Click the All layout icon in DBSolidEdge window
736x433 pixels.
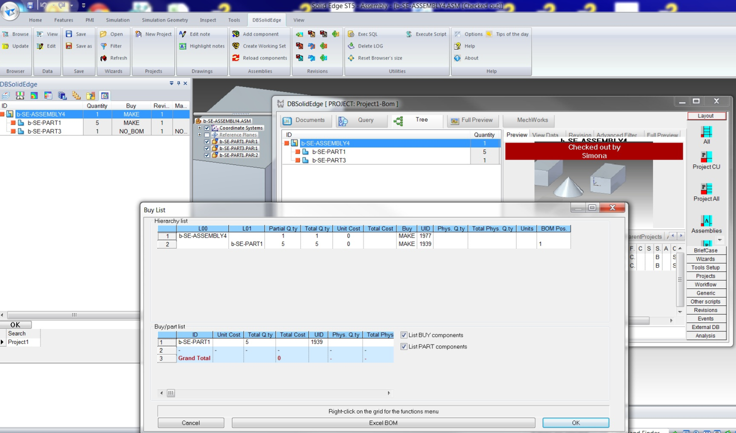[706, 132]
